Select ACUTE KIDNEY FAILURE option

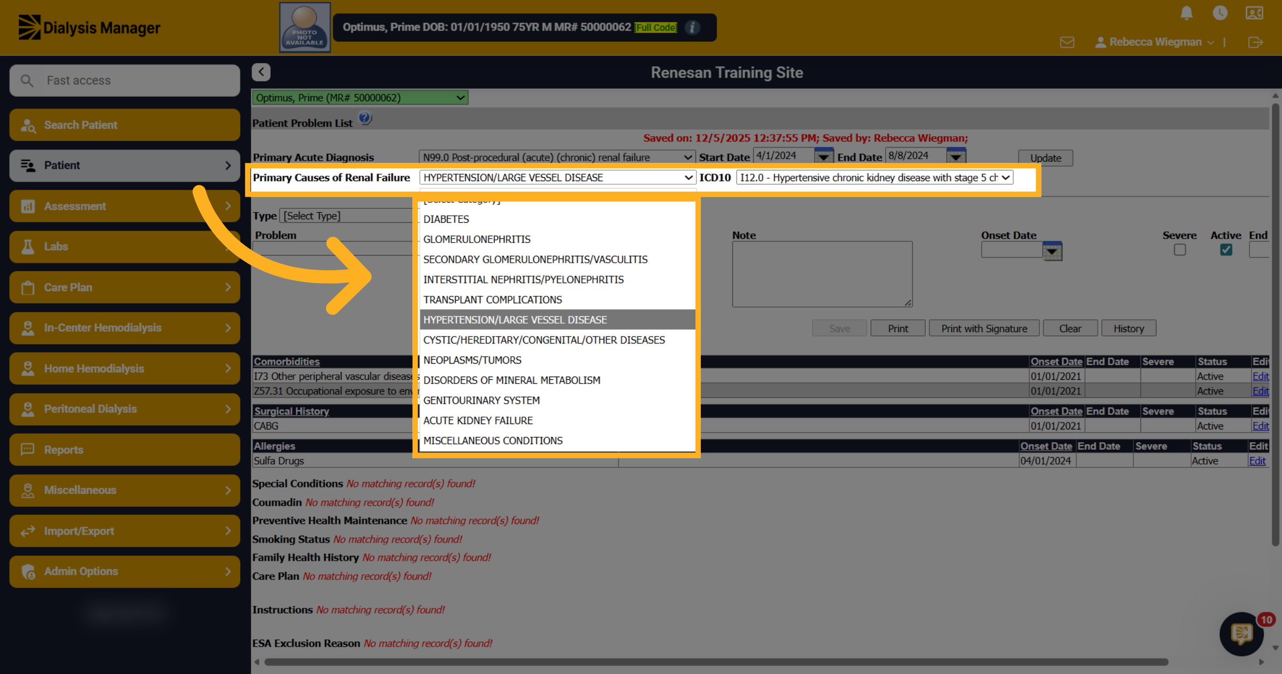pyautogui.click(x=558, y=421)
